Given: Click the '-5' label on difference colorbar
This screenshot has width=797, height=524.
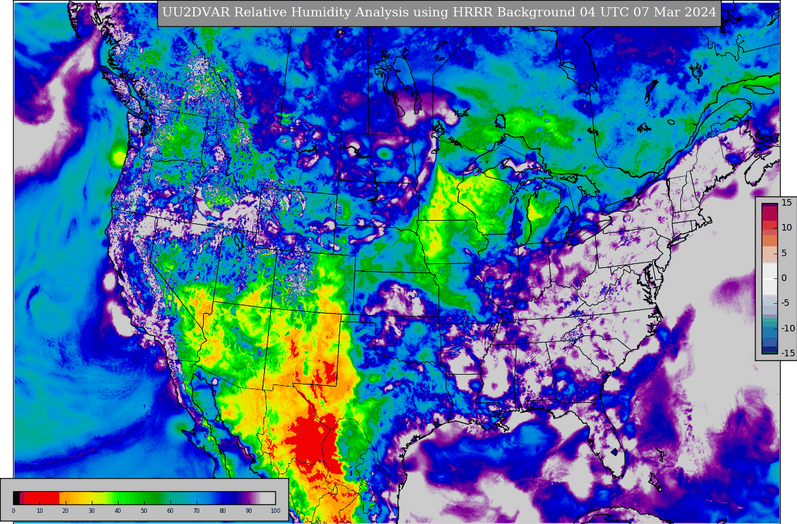Looking at the screenshot, I should coord(785,303).
